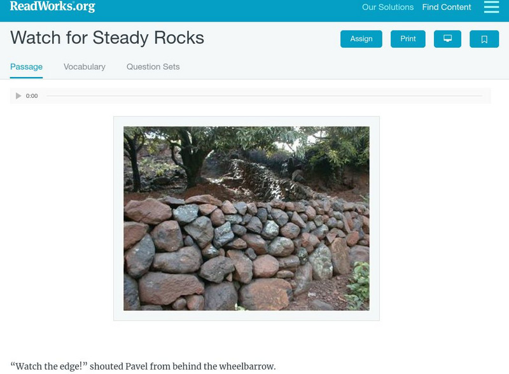Go to the ReadWorks.org home logo
509x374 pixels.
click(x=52, y=7)
